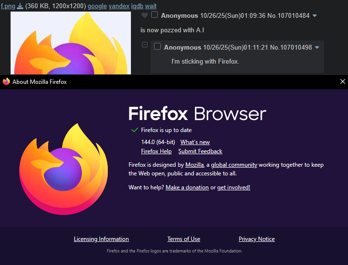Click the 'Firefox Browser' heading
Image resolution: width=348 pixels, height=265 pixels.
tap(197, 114)
